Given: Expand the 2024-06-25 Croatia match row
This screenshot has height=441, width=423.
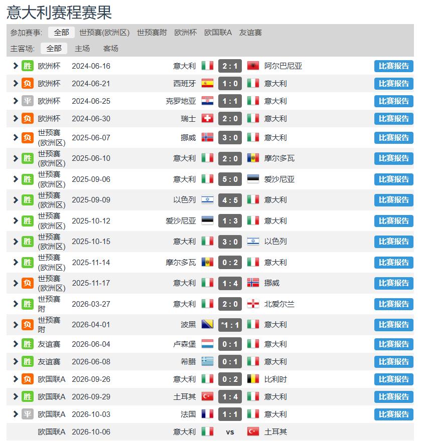Looking at the screenshot, I should [x=16, y=101].
